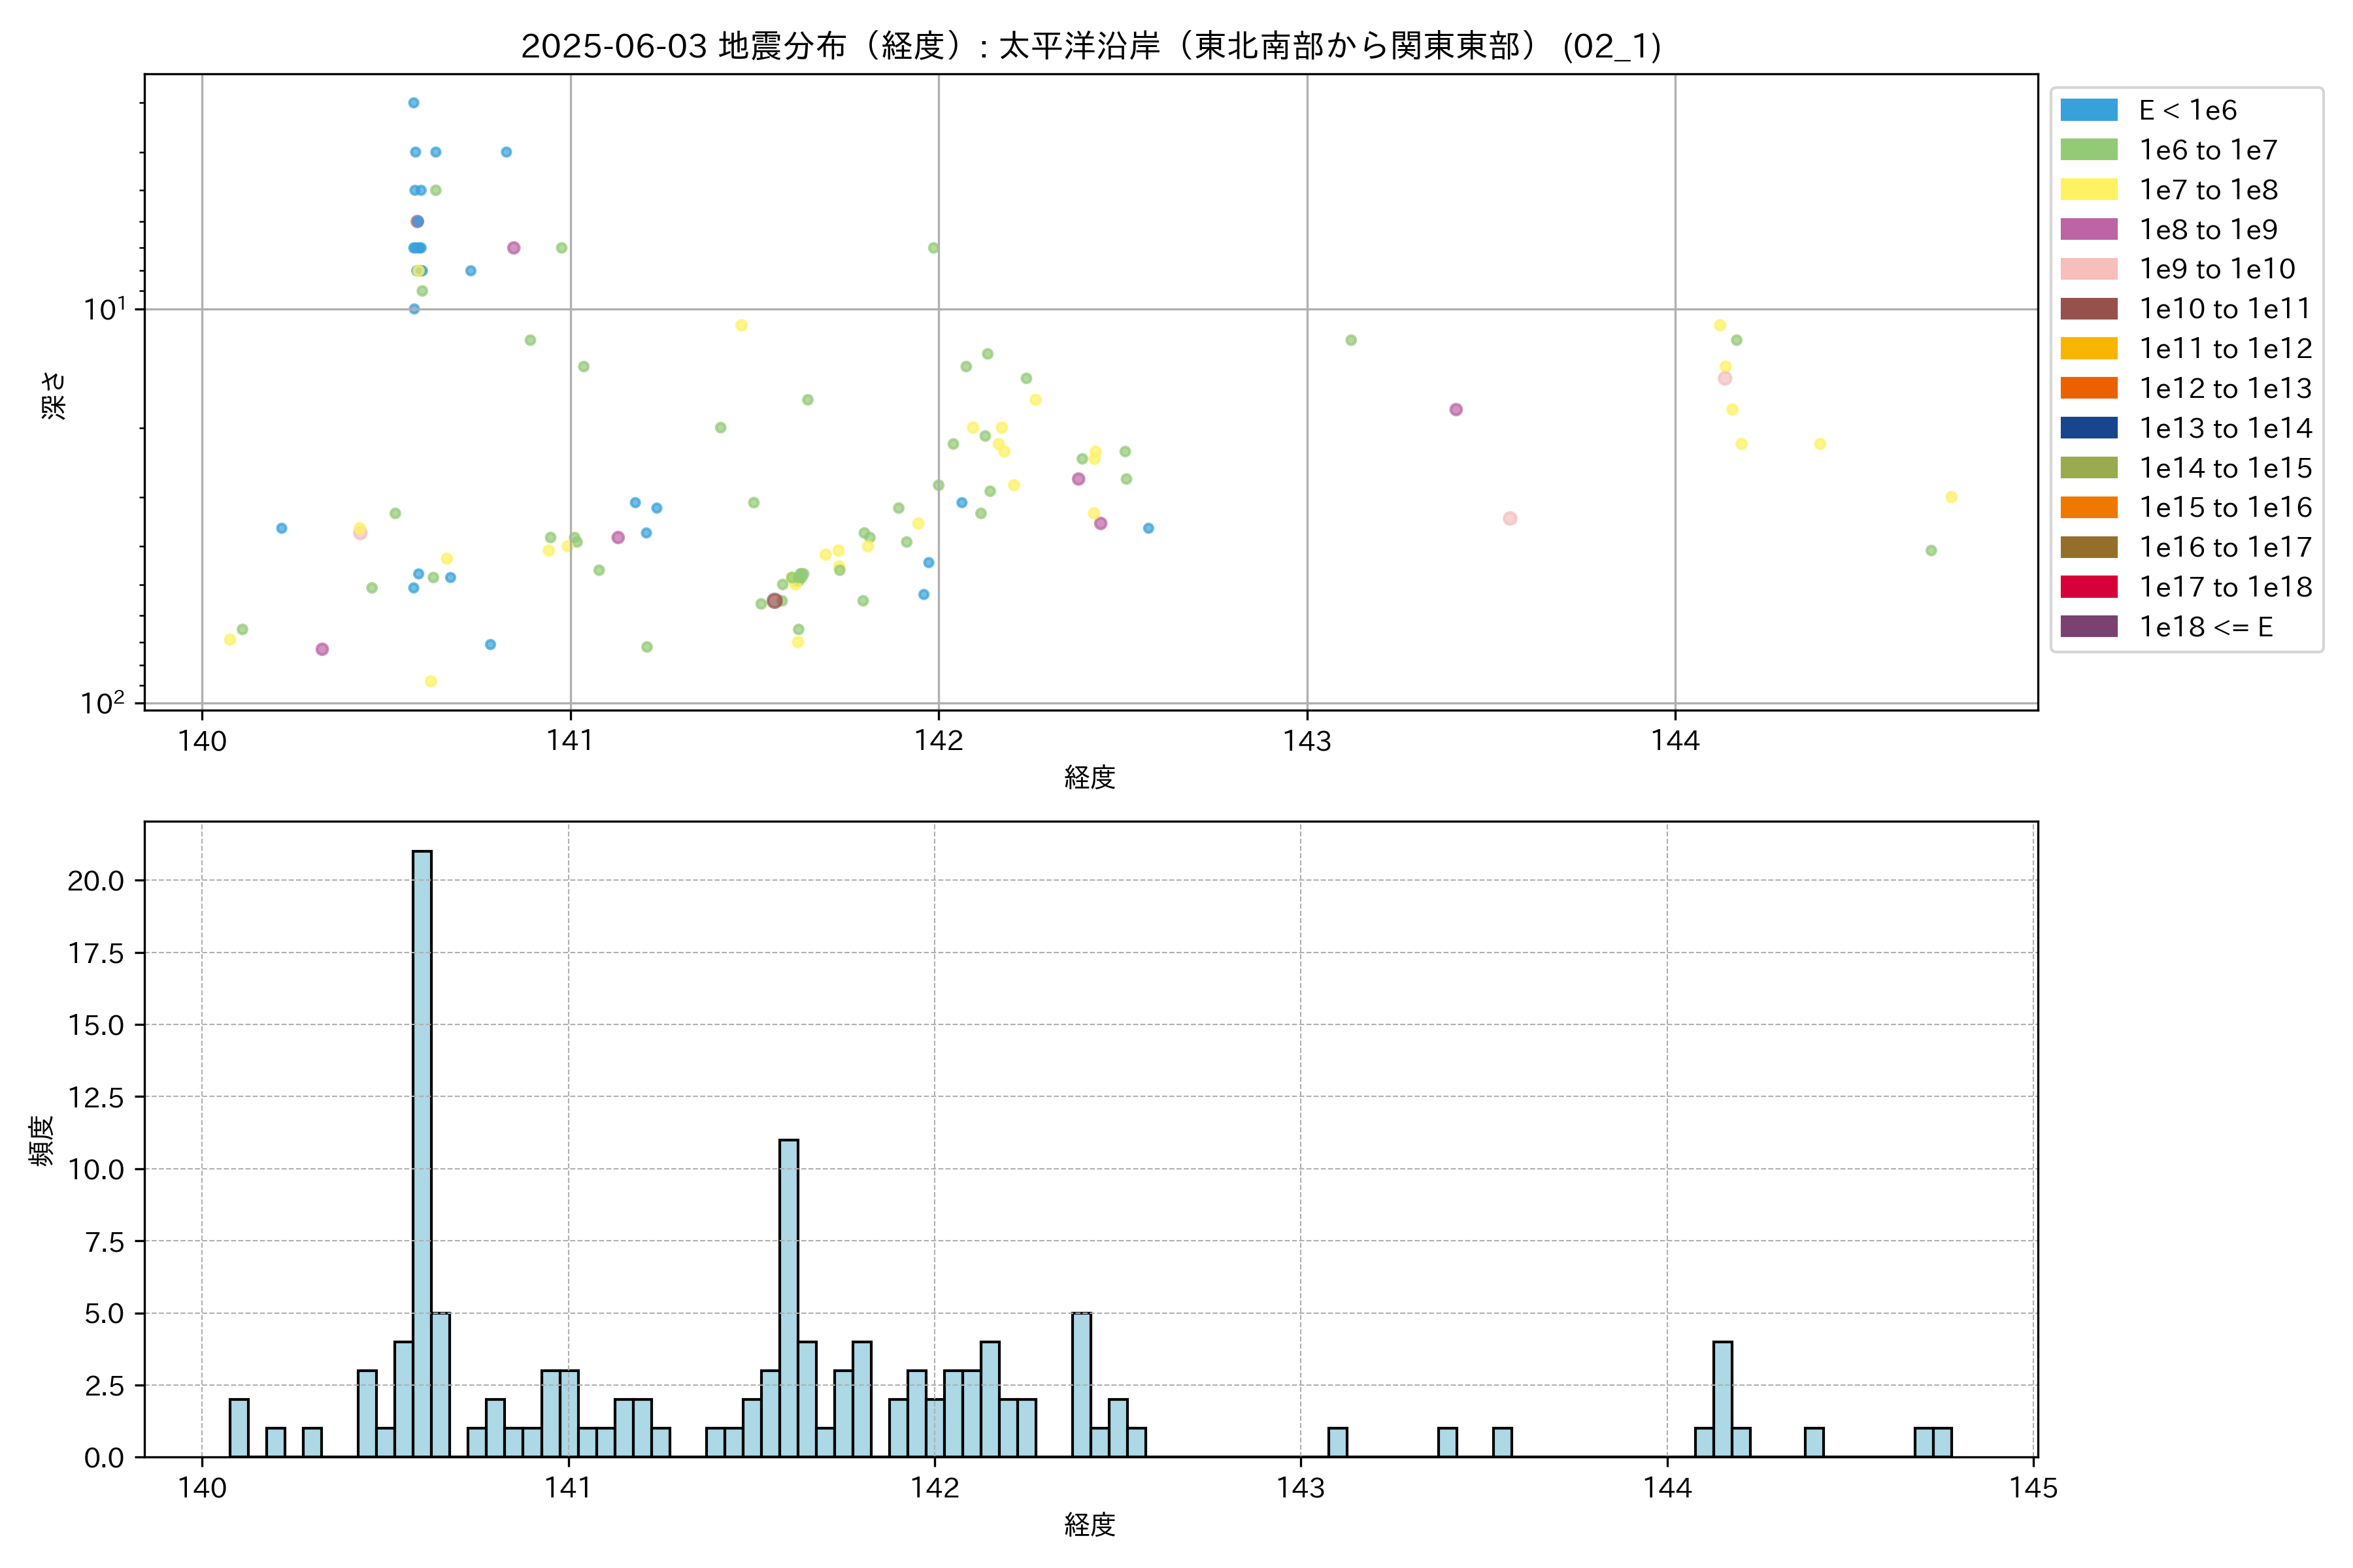Click the 経度 x-axis label under scatter plot
The image size is (2353, 1568).
tap(1090, 777)
